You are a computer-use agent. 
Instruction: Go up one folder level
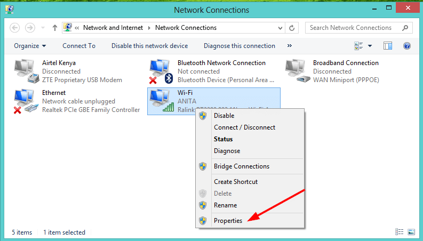click(x=55, y=28)
